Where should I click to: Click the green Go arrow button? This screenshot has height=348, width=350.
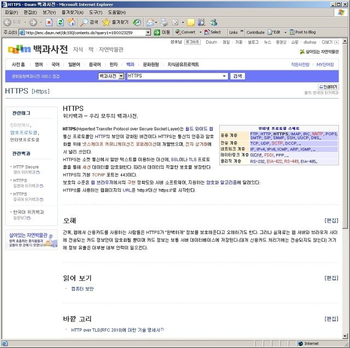tap(157, 33)
